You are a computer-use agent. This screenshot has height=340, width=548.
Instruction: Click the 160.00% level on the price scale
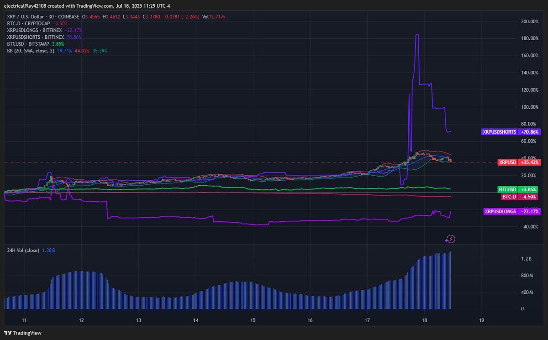[530, 56]
